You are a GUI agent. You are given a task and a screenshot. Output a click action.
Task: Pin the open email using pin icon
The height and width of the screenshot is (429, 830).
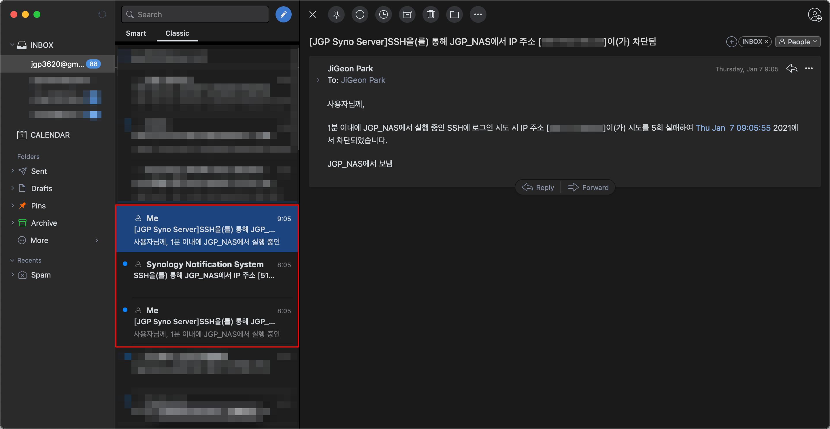point(336,14)
